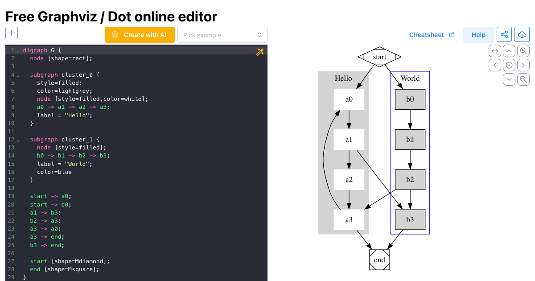
Task: Pan the graph preview right
Action: pos(523,65)
